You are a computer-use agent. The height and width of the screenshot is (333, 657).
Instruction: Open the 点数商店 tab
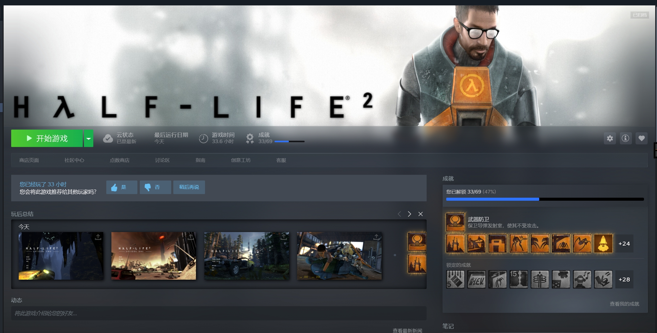tap(120, 160)
